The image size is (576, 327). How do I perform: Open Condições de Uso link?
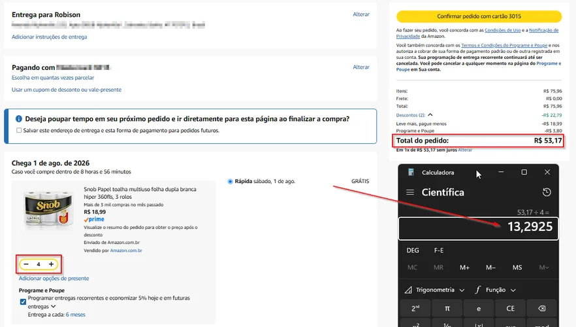tap(503, 30)
